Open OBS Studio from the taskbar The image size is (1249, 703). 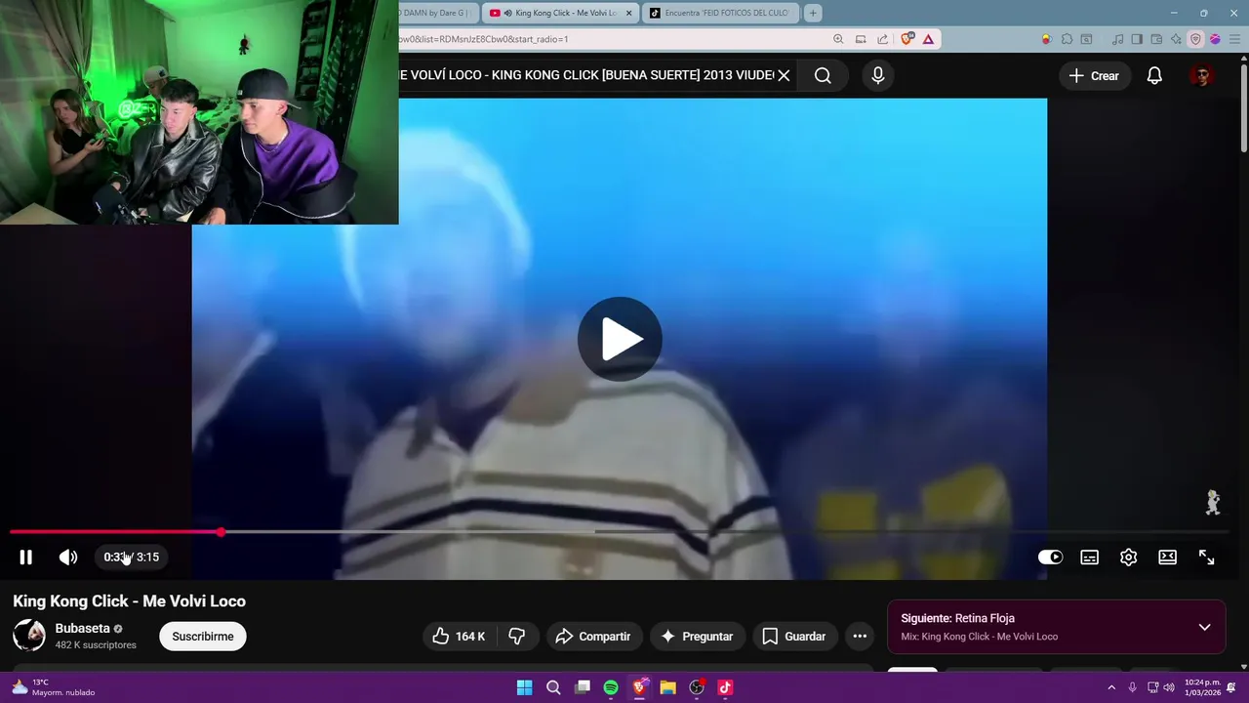pos(697,687)
